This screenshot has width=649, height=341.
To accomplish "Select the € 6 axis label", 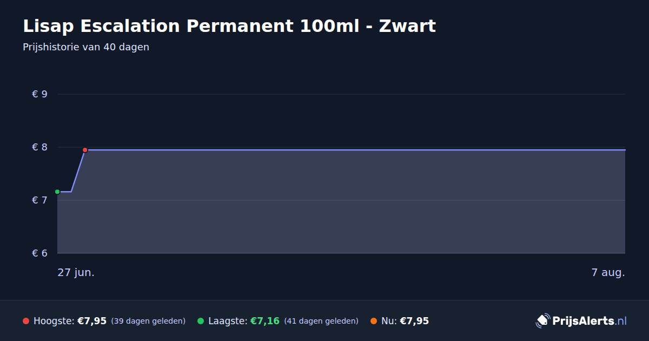I will [x=40, y=253].
